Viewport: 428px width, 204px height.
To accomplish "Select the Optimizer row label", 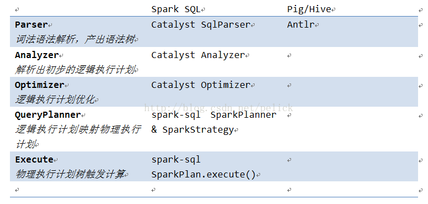I will tap(40, 85).
